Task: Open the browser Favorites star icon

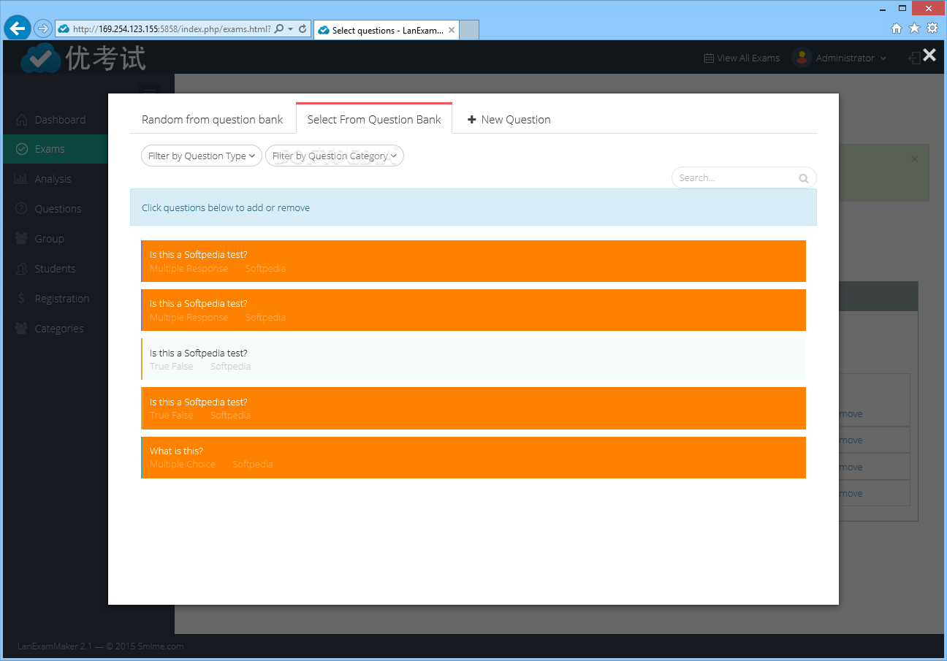Action: [914, 28]
